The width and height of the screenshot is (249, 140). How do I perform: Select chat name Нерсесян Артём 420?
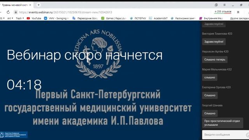coord(215,51)
